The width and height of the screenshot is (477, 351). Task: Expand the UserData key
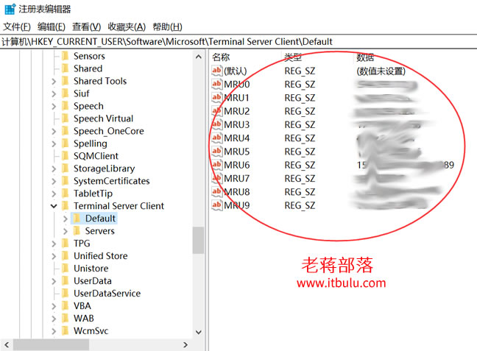coord(54,281)
